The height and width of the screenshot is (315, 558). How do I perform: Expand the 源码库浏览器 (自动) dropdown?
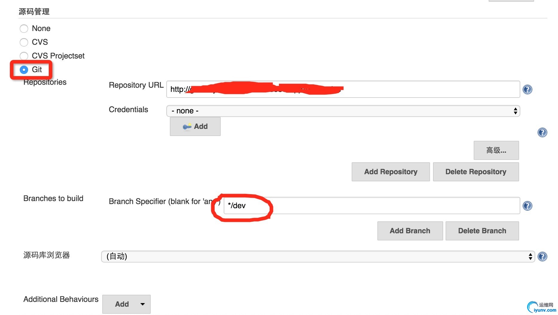pos(318,257)
